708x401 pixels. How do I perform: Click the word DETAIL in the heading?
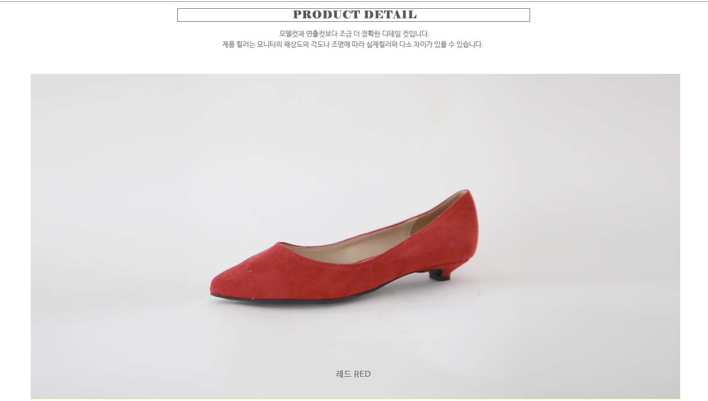tap(390, 15)
